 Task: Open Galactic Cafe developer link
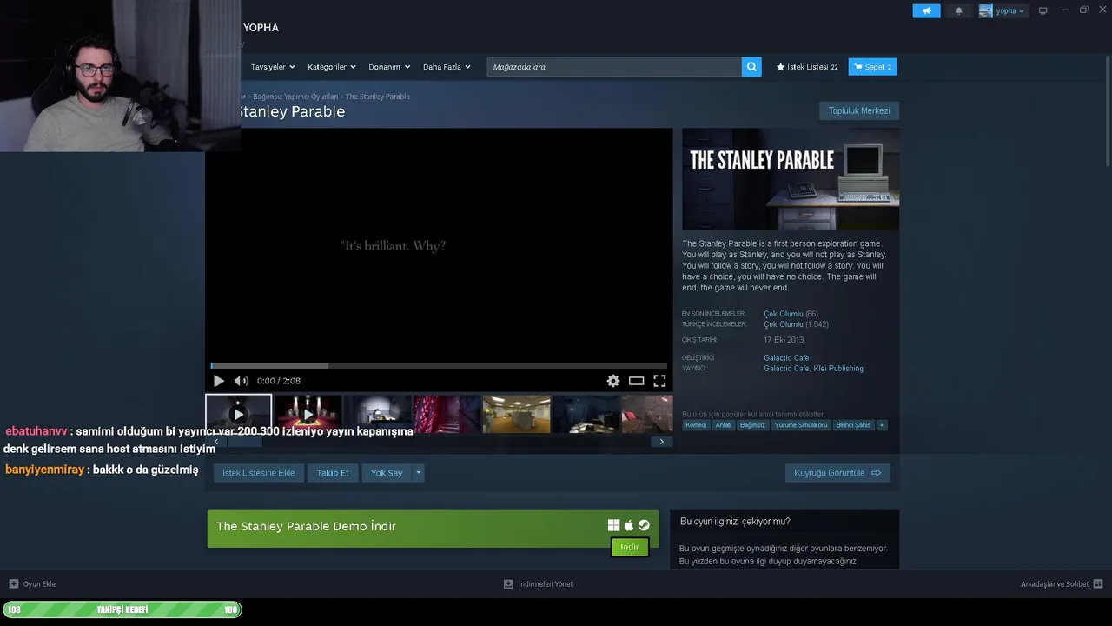786,357
